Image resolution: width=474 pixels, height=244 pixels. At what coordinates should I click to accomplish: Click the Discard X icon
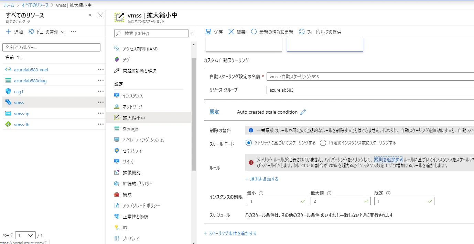[x=231, y=32]
